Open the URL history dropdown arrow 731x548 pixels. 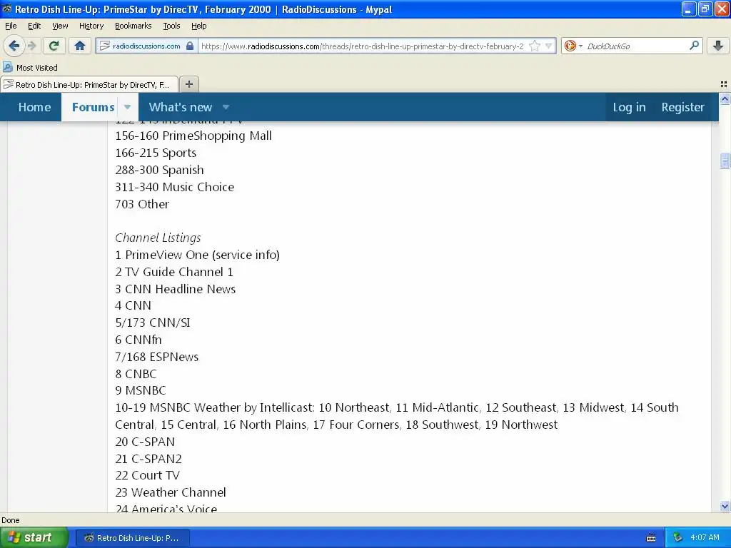[x=549, y=46]
